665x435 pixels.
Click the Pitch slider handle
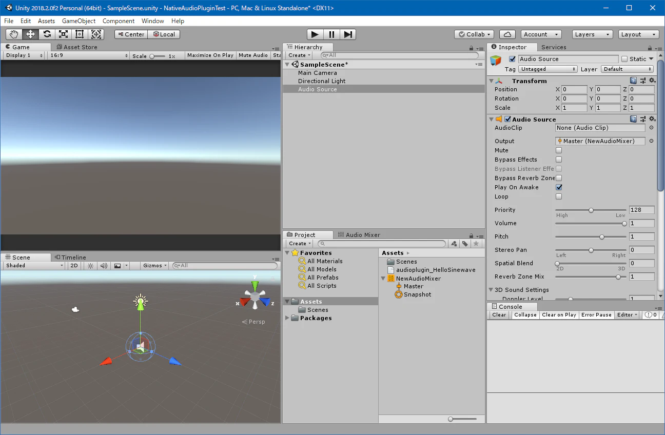tap(602, 237)
